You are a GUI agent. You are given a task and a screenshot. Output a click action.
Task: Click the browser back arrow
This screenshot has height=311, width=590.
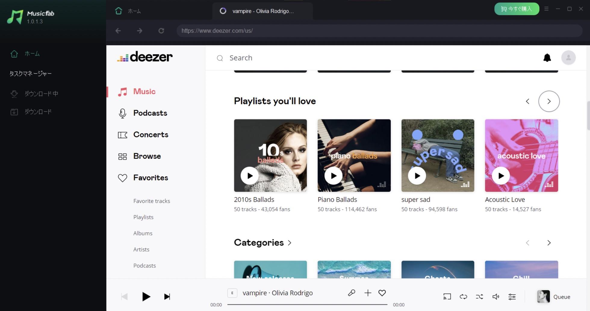(x=118, y=31)
